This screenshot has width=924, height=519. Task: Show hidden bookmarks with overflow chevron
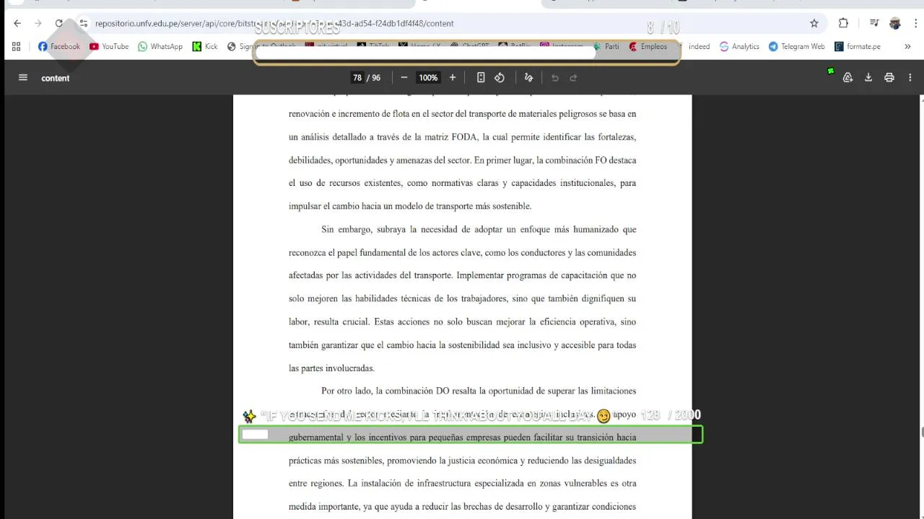click(907, 46)
